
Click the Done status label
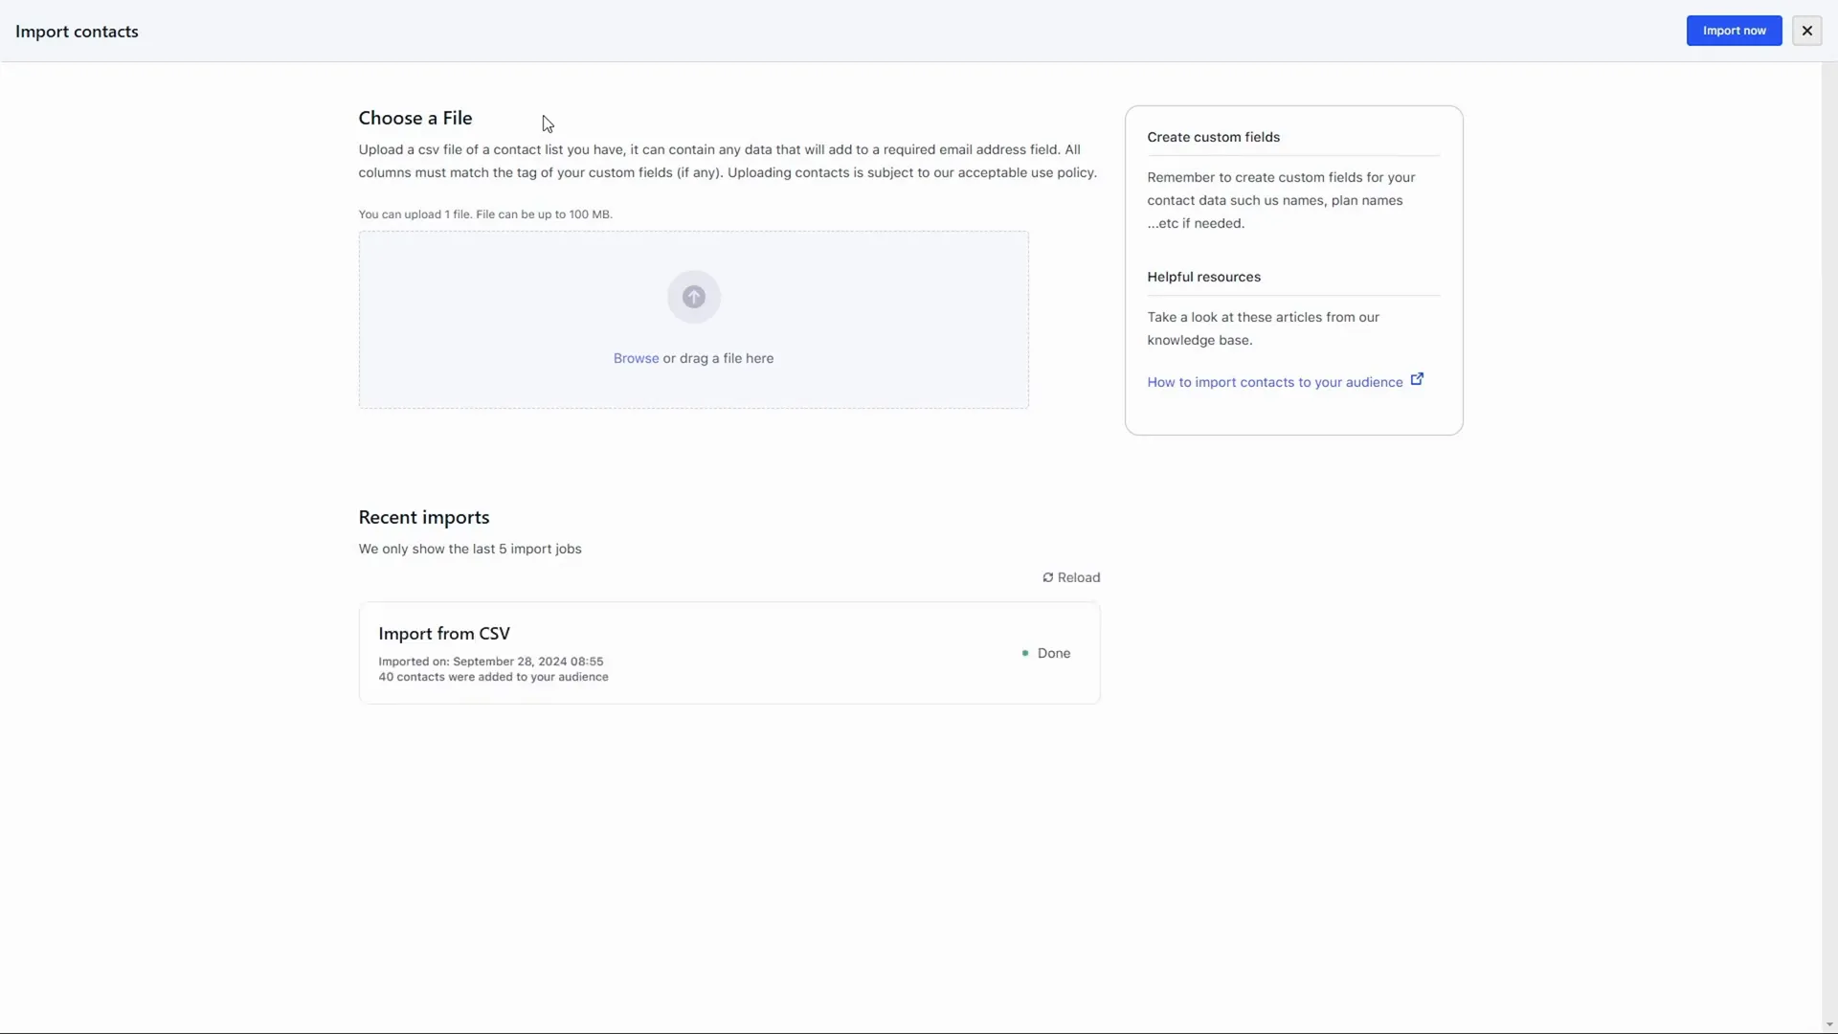click(1054, 653)
